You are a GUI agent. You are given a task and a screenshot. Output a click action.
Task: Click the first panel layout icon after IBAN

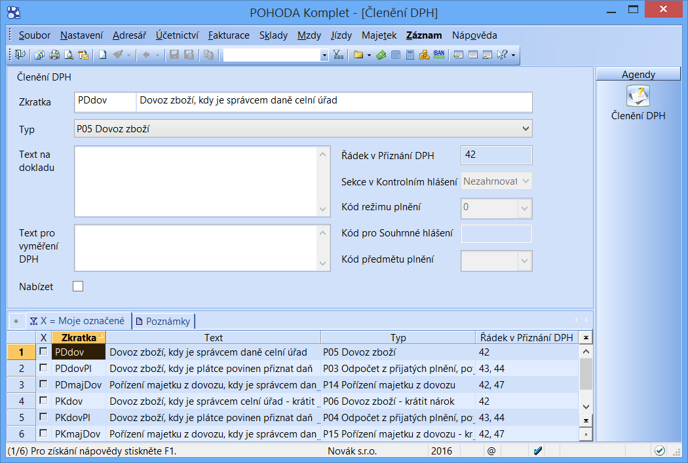click(459, 55)
